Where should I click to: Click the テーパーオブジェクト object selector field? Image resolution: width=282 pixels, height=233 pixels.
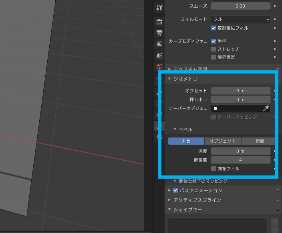coord(241,108)
